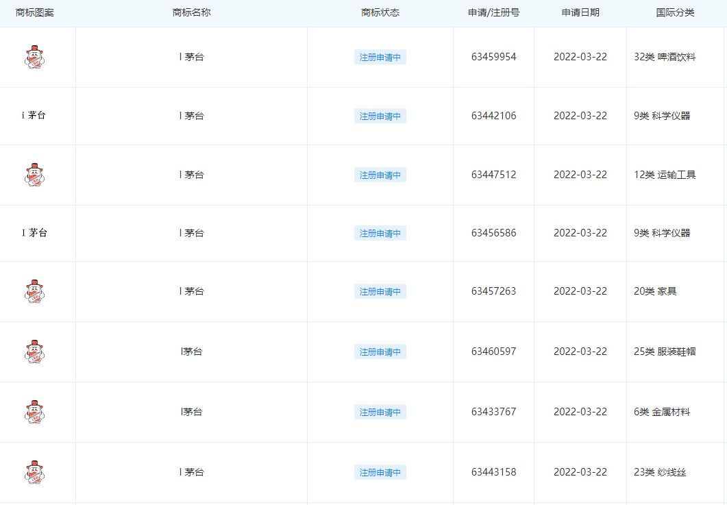Click registration number 63460597
Viewport: 727px width, 505px height.
[494, 351]
